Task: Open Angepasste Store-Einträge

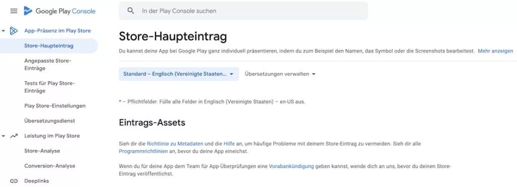Action: point(48,64)
